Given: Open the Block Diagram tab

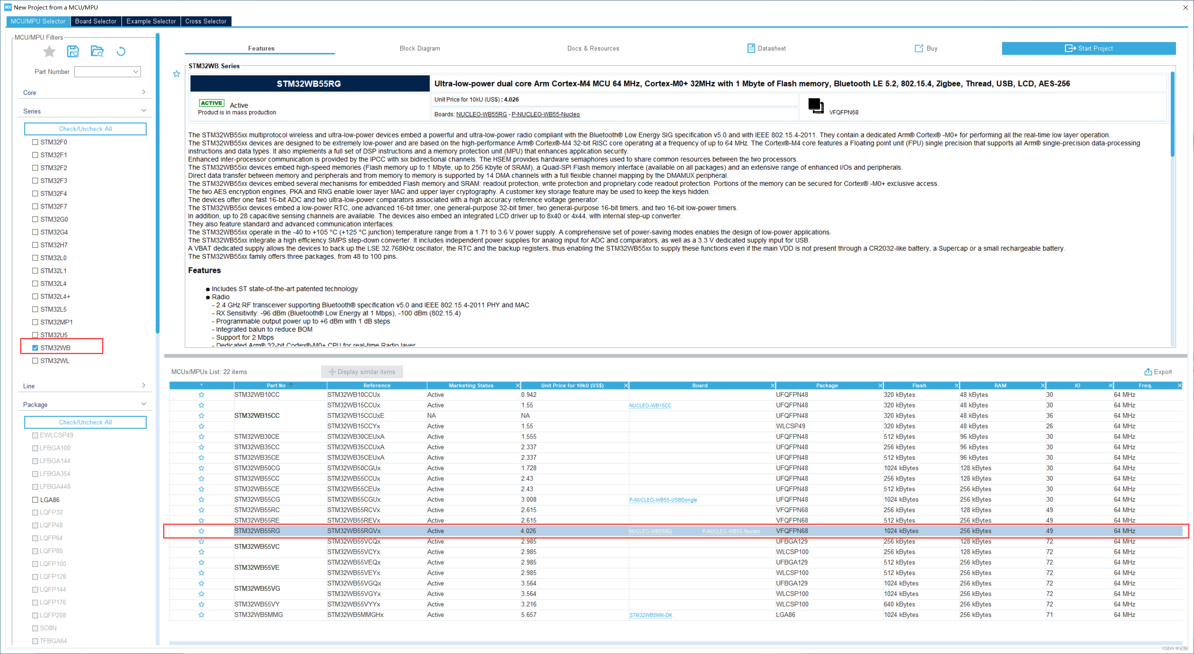Looking at the screenshot, I should coord(419,48).
